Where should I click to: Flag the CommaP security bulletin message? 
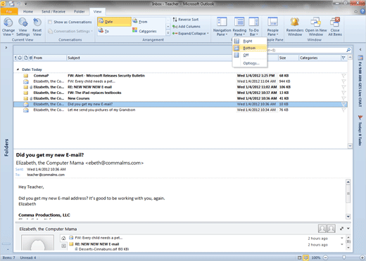click(x=343, y=76)
